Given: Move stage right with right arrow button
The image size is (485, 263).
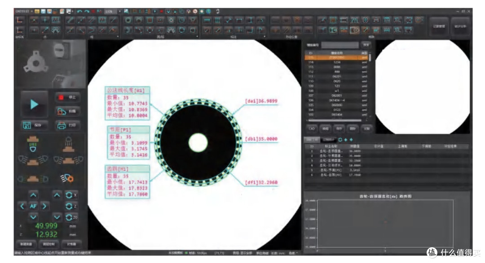Looking at the screenshot, I should tap(44, 206).
